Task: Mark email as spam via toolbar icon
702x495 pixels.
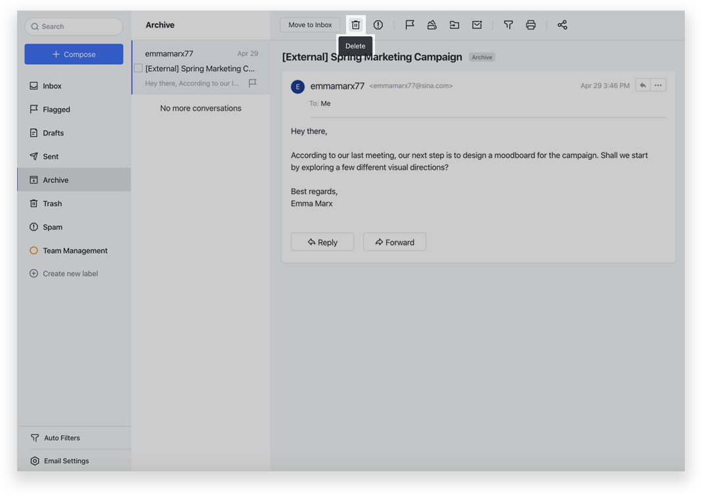Action: [378, 25]
